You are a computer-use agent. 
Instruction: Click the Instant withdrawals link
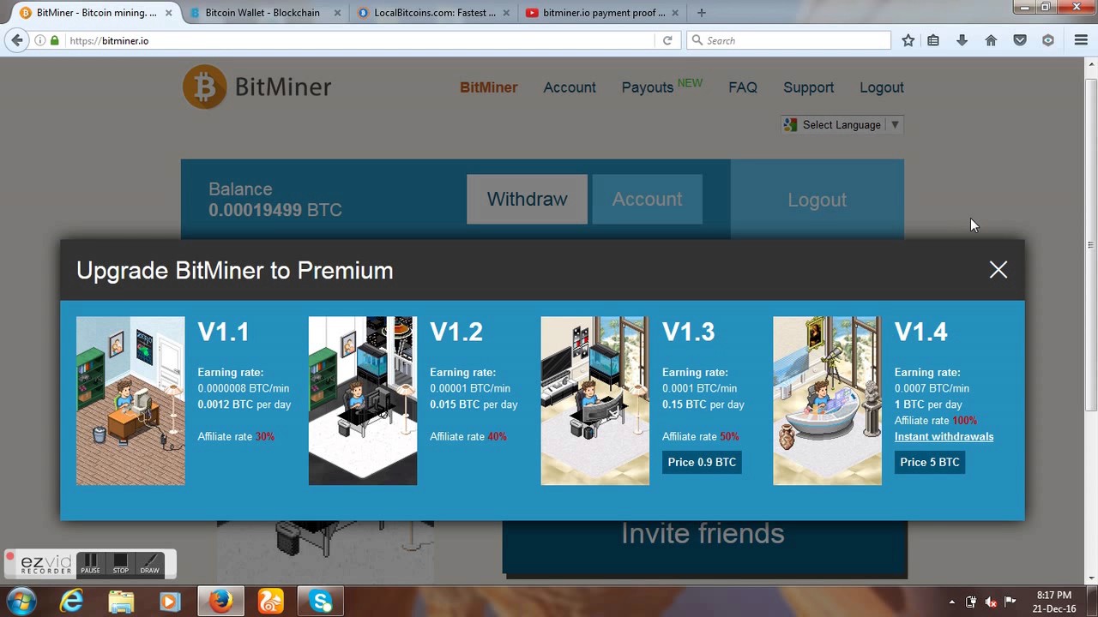click(x=944, y=436)
